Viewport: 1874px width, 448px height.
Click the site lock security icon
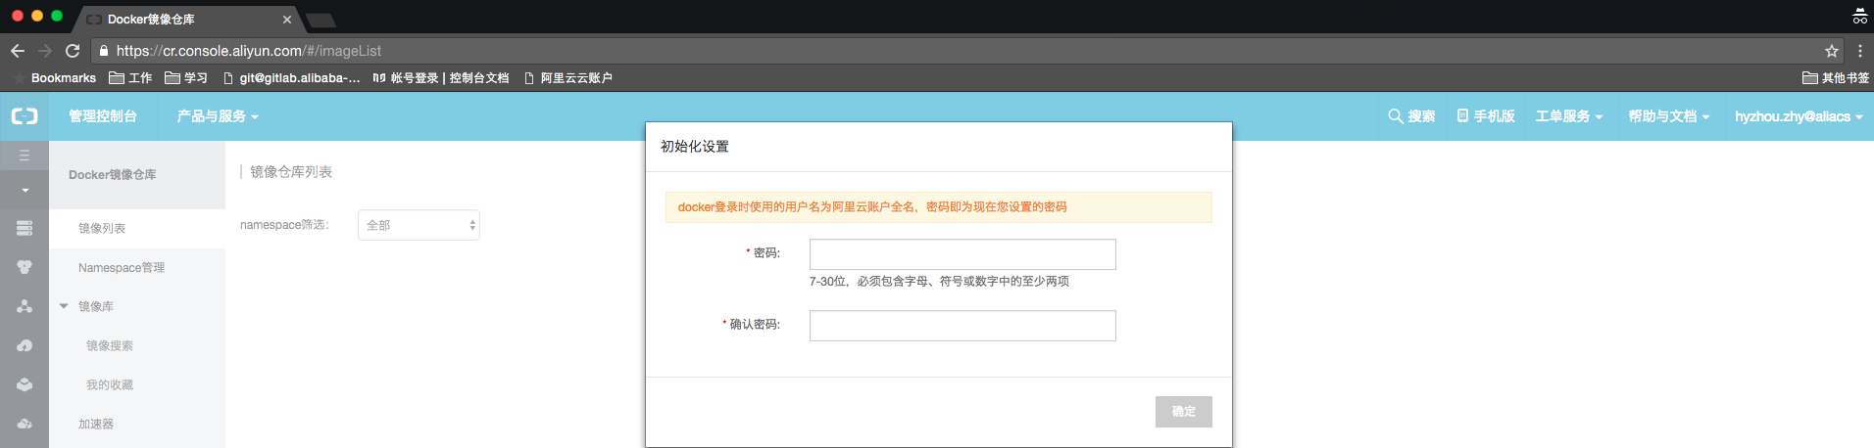tap(104, 51)
